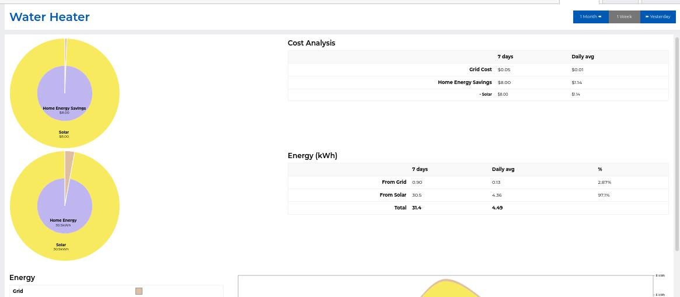This screenshot has width=680, height=297.
Task: Click the Home Energy Savings donut center
Action: tap(64, 93)
